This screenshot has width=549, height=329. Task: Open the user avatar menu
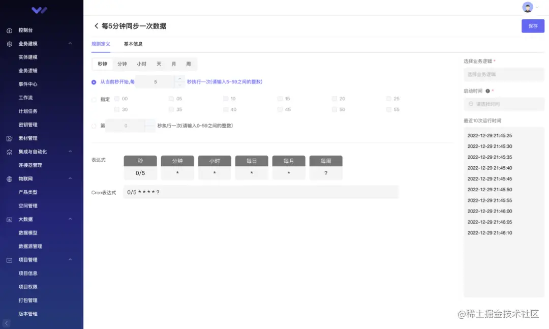[x=528, y=7]
